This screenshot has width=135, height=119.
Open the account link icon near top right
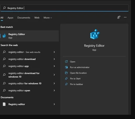coord(119,17)
